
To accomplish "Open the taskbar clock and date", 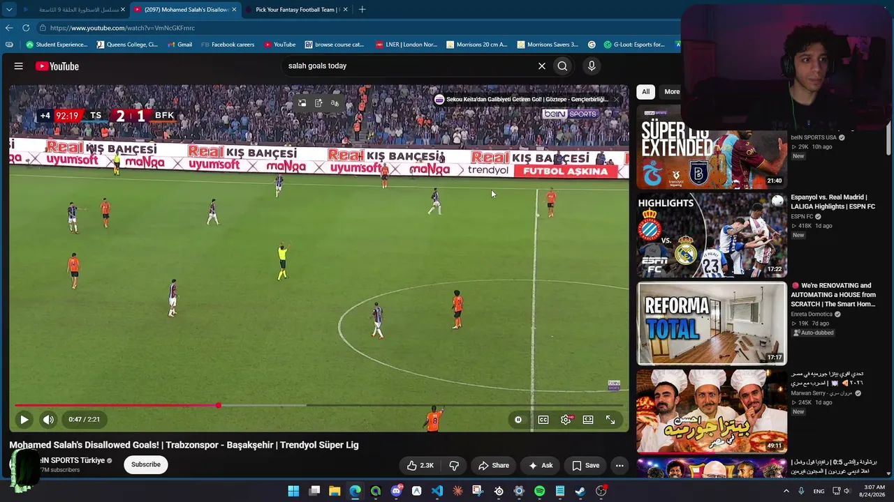I will coord(874,491).
